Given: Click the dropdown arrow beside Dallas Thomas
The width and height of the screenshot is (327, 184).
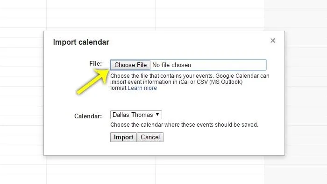Looking at the screenshot, I should [157, 115].
